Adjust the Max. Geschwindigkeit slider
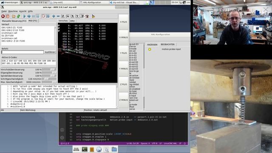 pyautogui.click(x=49, y=82)
